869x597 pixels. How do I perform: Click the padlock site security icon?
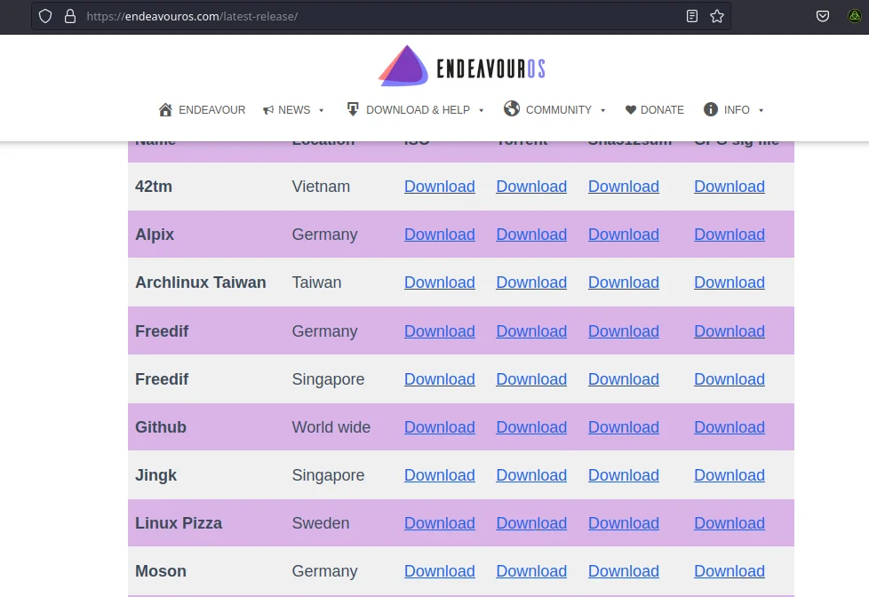(x=70, y=16)
